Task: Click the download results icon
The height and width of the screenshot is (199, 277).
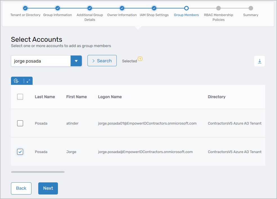Action: (259, 61)
